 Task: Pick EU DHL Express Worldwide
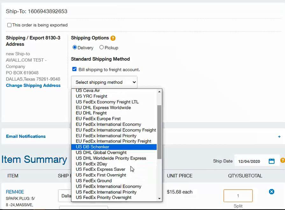pos(103,108)
